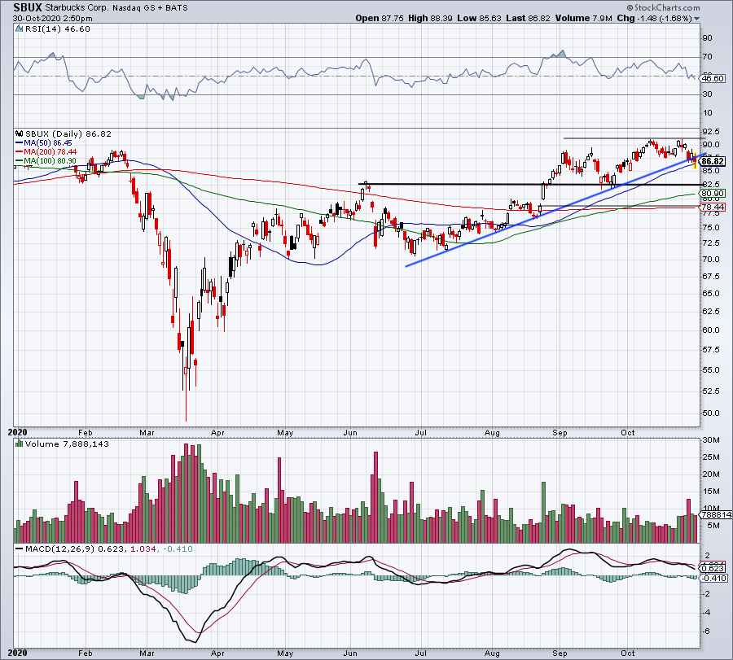Click the 0.623 MACD axis tag

pos(713,569)
